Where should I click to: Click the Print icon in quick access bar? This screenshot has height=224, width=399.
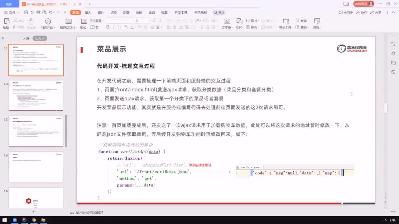(x=38, y=12)
